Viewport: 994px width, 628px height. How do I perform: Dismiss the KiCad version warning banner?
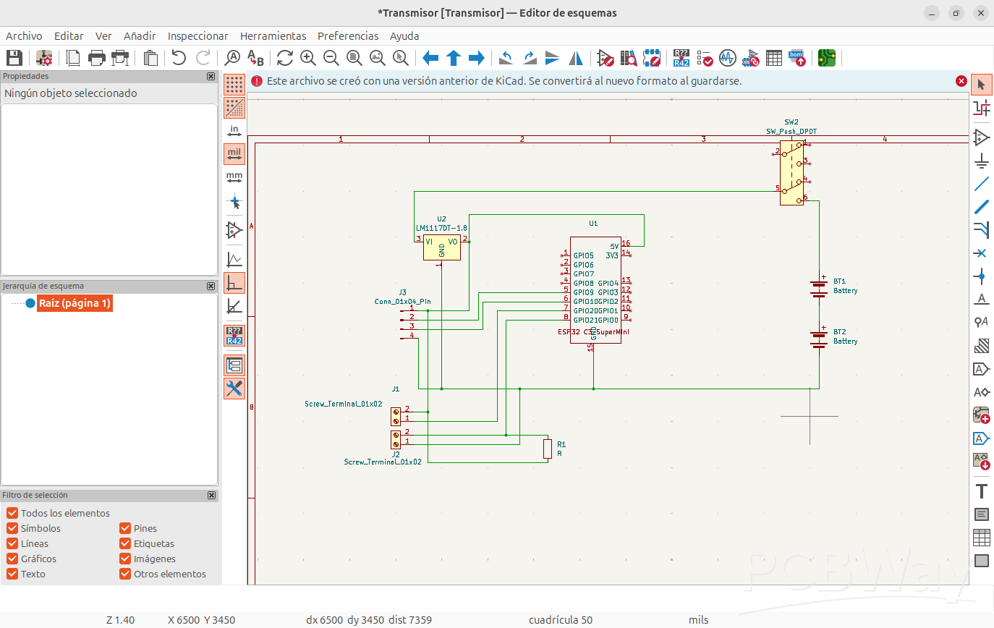point(961,81)
